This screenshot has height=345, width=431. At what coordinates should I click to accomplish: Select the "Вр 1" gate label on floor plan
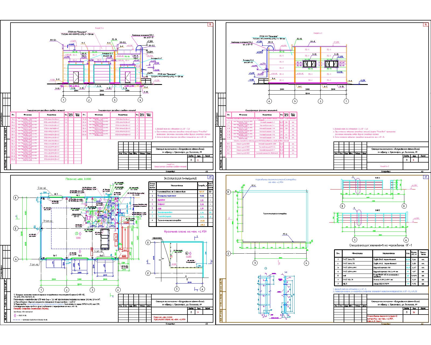coord(55,255)
